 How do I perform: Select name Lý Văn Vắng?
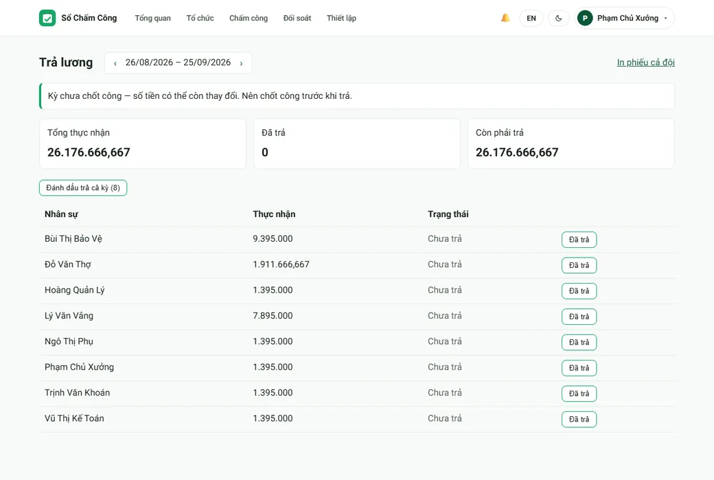tap(69, 316)
